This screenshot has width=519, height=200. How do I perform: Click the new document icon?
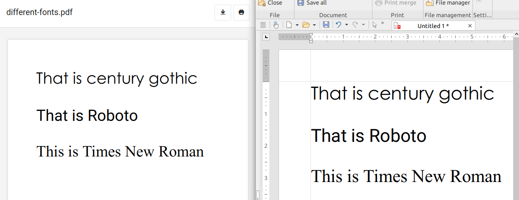tap(289, 25)
